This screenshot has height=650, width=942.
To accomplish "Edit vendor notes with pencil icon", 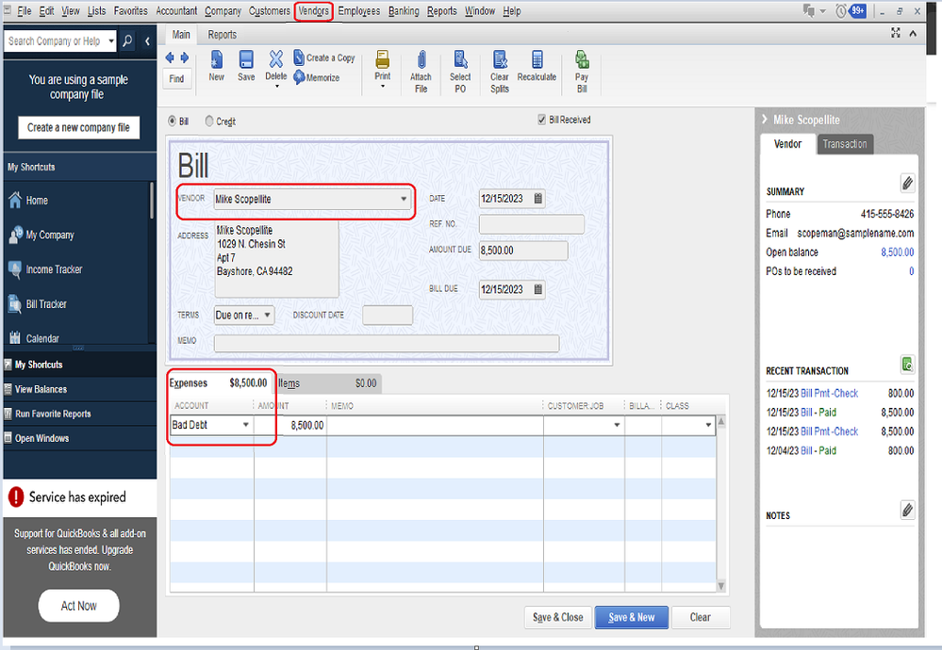I will pyautogui.click(x=908, y=511).
